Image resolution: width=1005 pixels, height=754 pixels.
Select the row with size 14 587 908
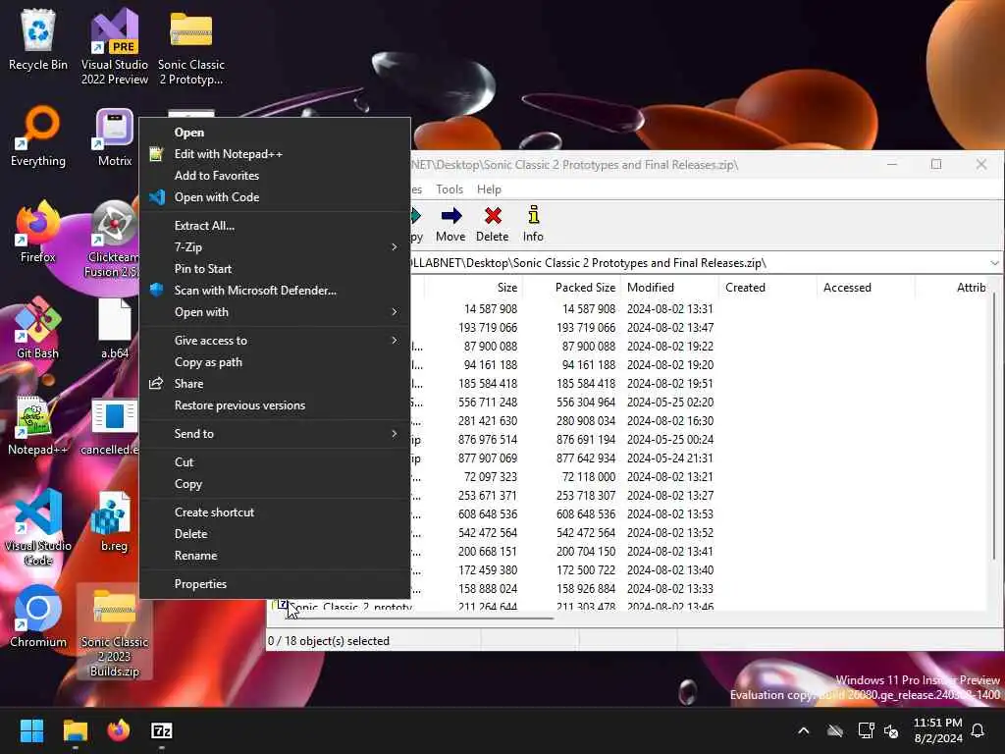click(699, 309)
